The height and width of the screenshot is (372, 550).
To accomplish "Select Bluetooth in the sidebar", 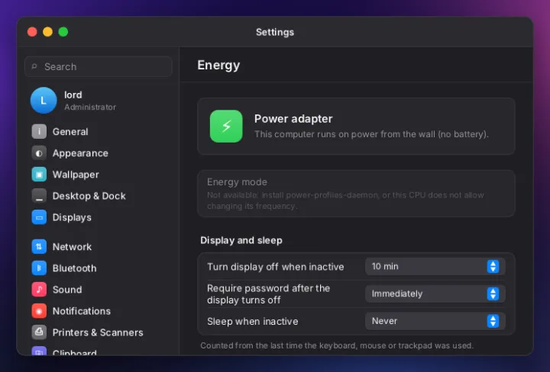I will tap(74, 268).
